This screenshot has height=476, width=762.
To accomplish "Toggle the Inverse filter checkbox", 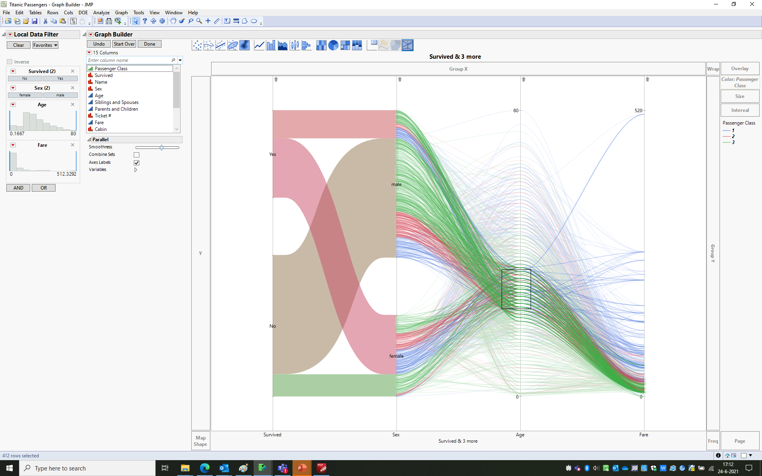I will tap(10, 62).
